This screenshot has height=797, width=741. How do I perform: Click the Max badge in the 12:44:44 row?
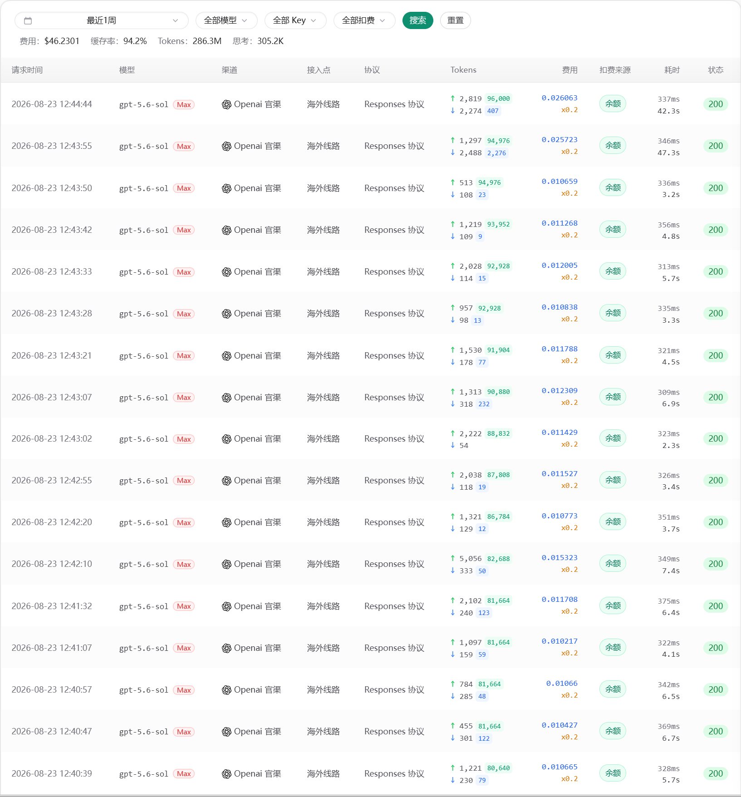click(x=184, y=105)
